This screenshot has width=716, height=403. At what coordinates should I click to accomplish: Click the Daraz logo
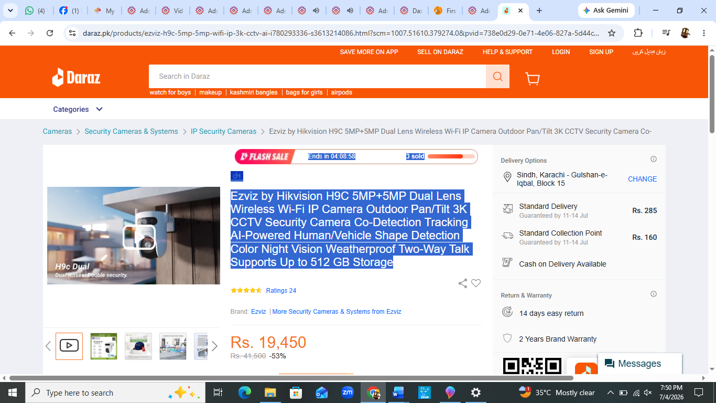coord(76,78)
